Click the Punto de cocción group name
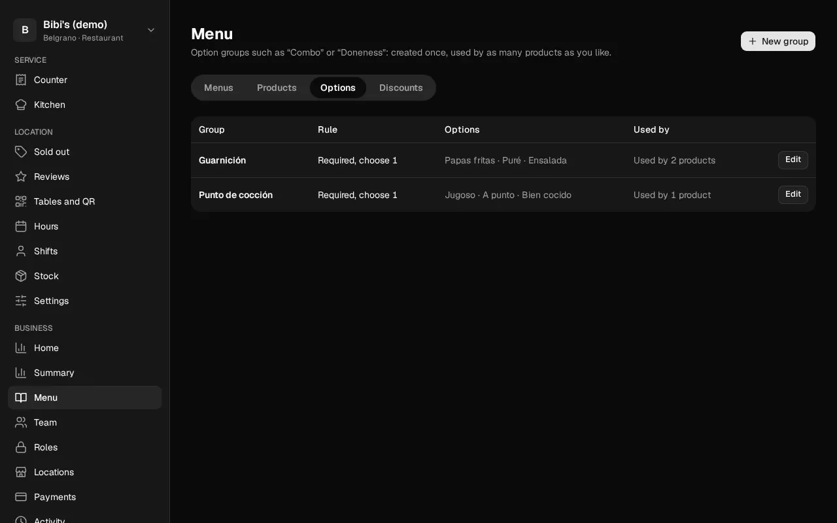 pyautogui.click(x=235, y=195)
